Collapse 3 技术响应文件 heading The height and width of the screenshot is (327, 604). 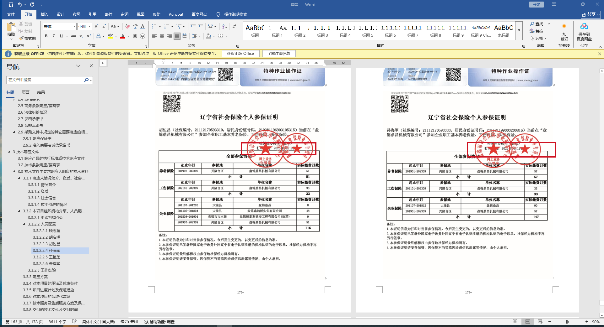click(x=9, y=152)
